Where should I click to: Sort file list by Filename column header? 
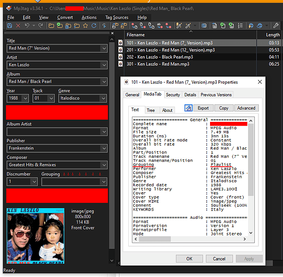pos(190,35)
